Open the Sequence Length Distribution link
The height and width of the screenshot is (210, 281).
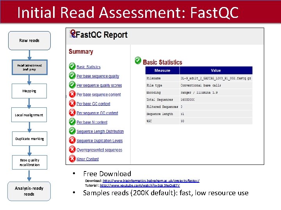[100, 131]
